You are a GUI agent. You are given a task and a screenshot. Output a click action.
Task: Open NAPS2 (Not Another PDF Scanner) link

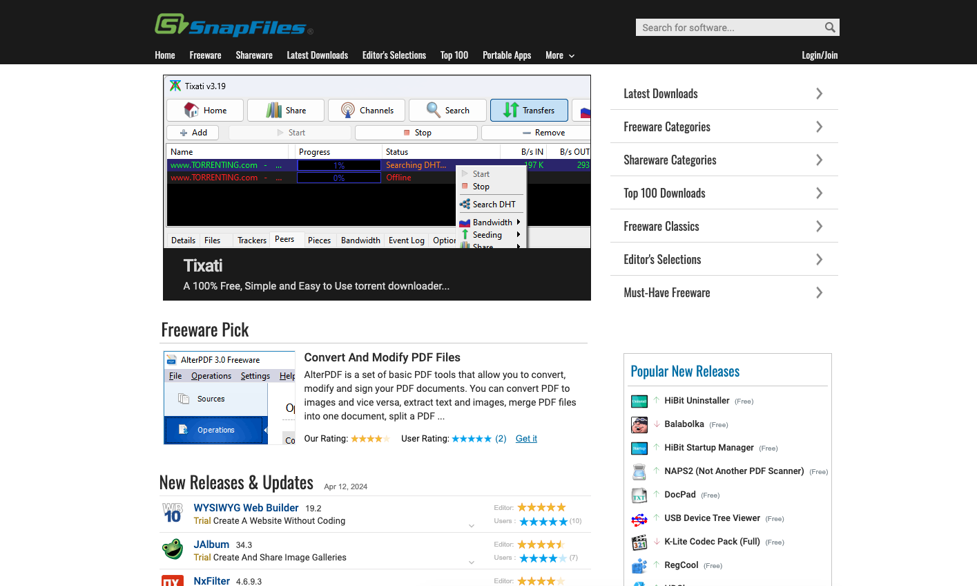click(x=734, y=471)
